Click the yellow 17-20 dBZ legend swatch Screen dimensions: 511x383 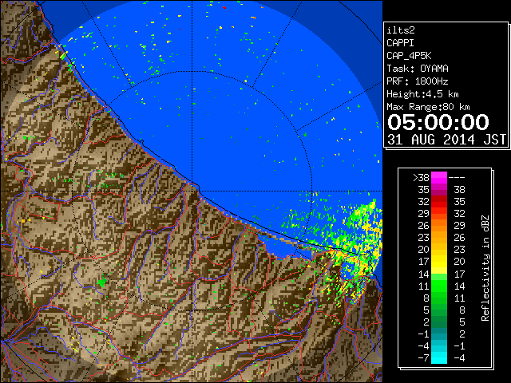[439, 262]
